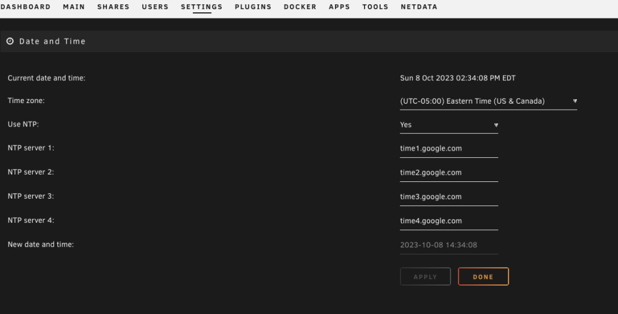
Task: Go to the Main tab
Action: [74, 7]
